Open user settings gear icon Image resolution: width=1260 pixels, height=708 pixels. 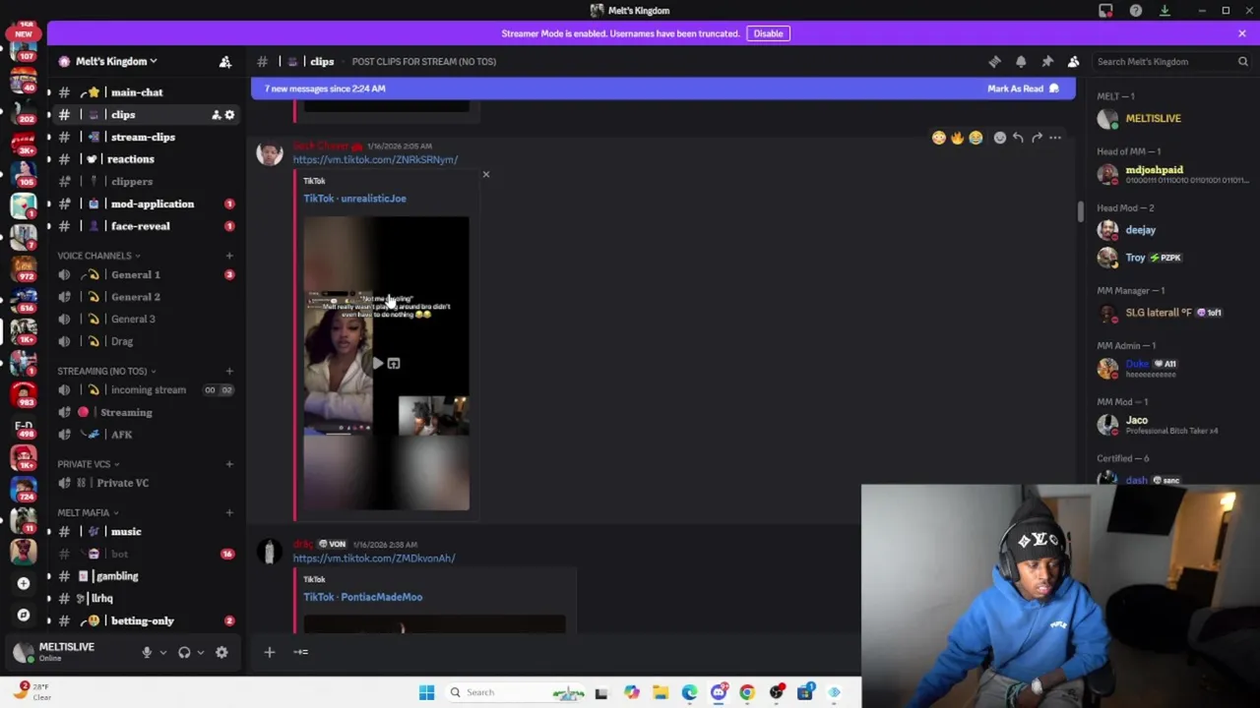221,652
